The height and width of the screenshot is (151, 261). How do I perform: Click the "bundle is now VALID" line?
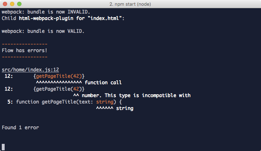coord(43,31)
